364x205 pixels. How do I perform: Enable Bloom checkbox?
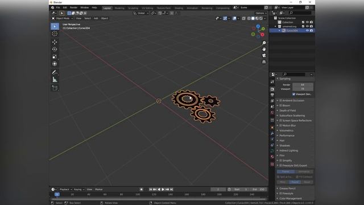pos(280,105)
